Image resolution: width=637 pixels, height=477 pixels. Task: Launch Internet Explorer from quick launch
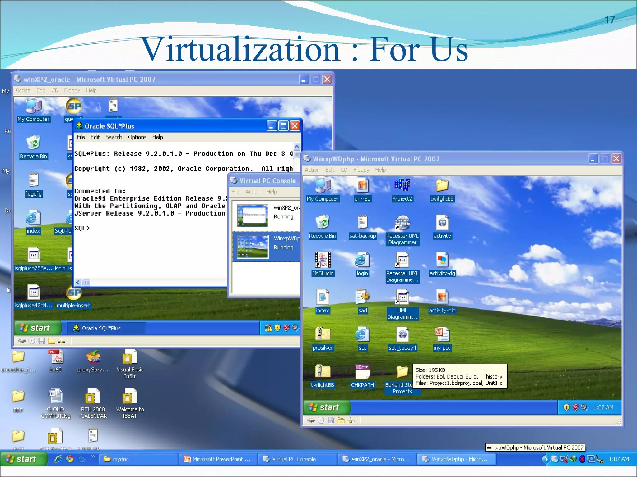point(58,459)
